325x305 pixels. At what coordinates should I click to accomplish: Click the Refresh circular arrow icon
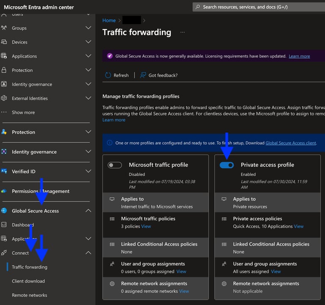point(108,75)
